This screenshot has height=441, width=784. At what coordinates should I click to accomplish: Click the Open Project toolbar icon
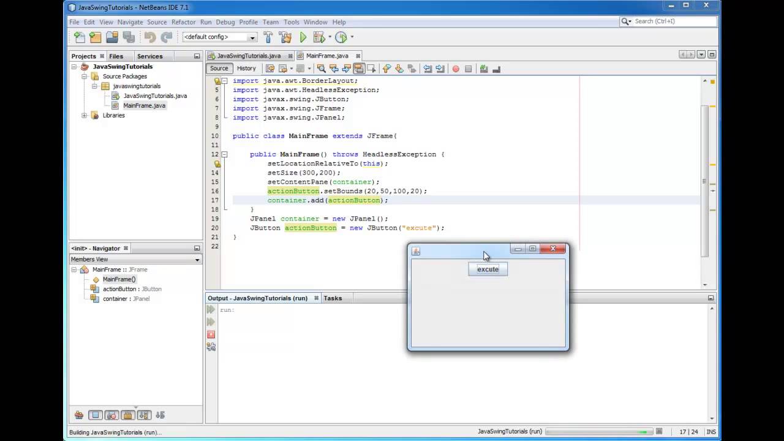(112, 37)
